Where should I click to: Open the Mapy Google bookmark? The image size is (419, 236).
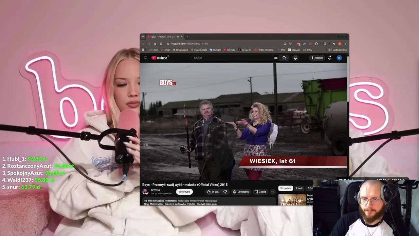coord(199,50)
